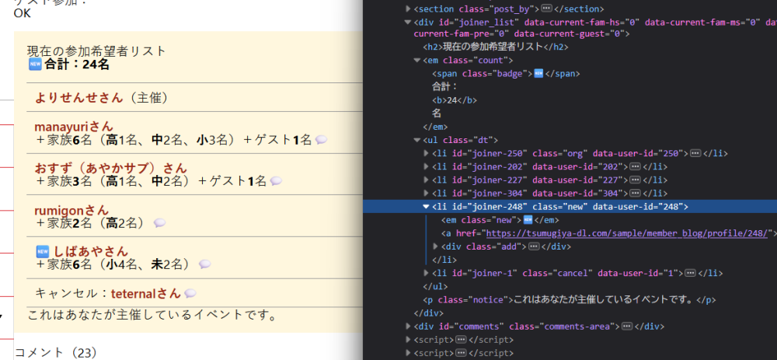Screen dimensions: 777x360
Task: Collapse the ul class dt node
Action: point(416,140)
